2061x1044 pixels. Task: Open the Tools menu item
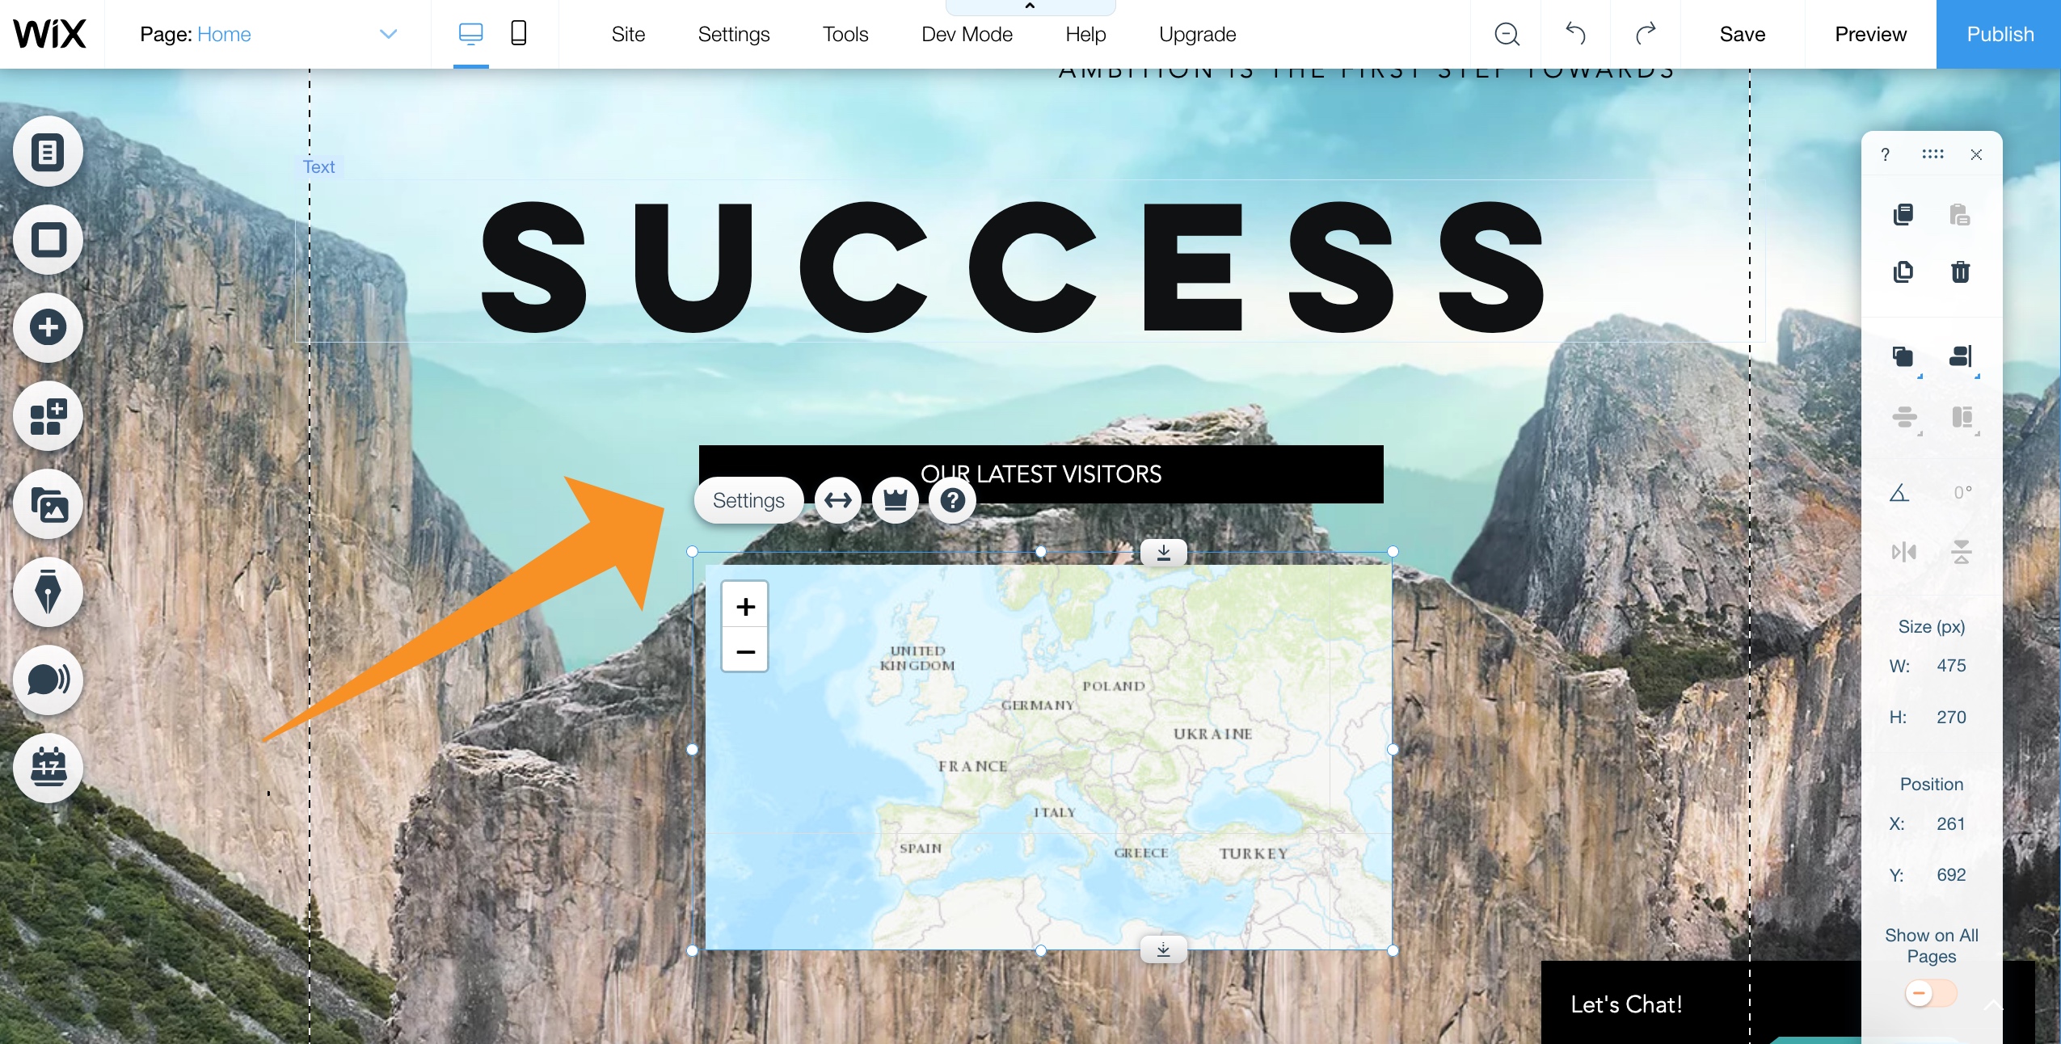845,33
